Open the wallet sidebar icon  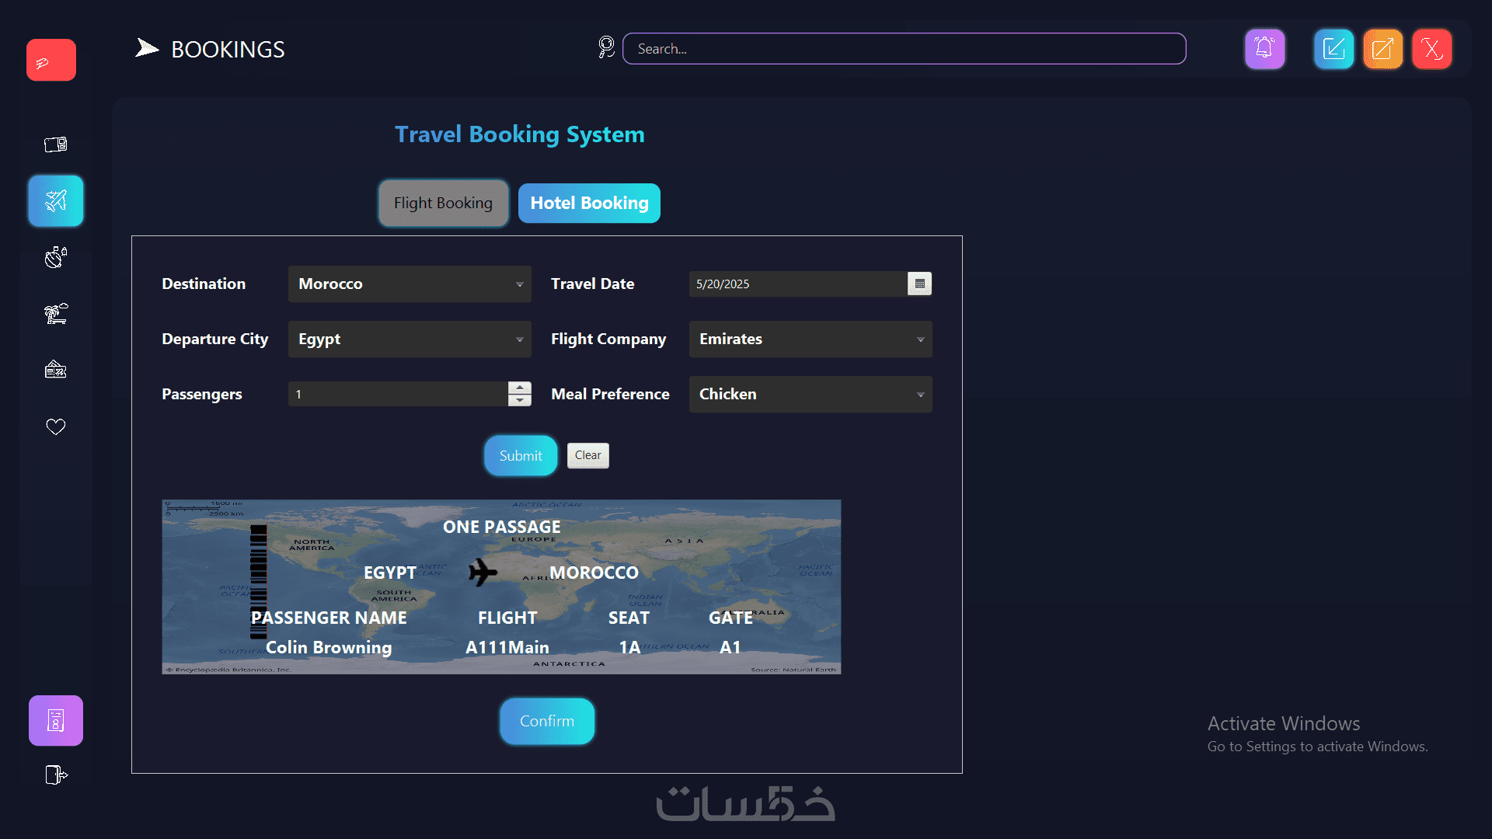coord(55,144)
